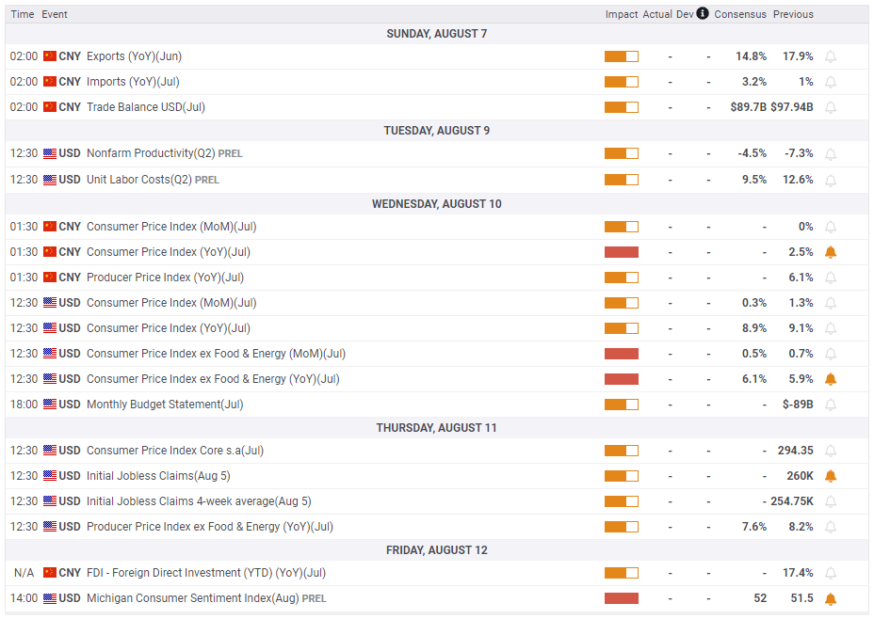The image size is (874, 619).
Task: Click US flag beside Unit Labor Costs
Action: (50, 180)
